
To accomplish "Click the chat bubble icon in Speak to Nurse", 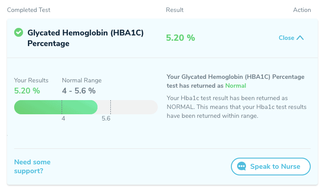I will click(x=242, y=167).
